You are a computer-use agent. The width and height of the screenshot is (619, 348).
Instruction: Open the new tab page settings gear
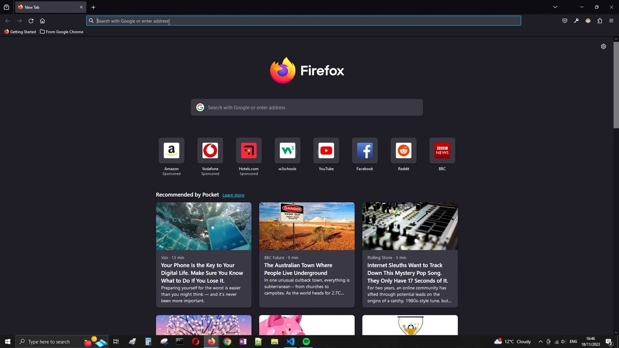click(604, 46)
